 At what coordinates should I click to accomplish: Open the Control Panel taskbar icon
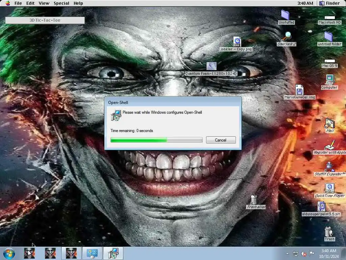pyautogui.click(x=92, y=253)
